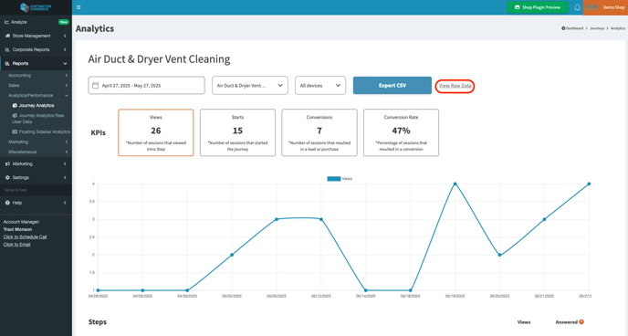Click the hamburger menu icon in top bar
This screenshot has height=336, width=628.
pos(78,7)
